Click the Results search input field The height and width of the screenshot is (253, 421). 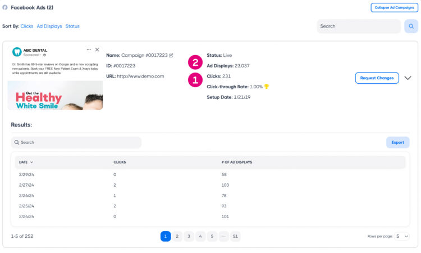76,143
